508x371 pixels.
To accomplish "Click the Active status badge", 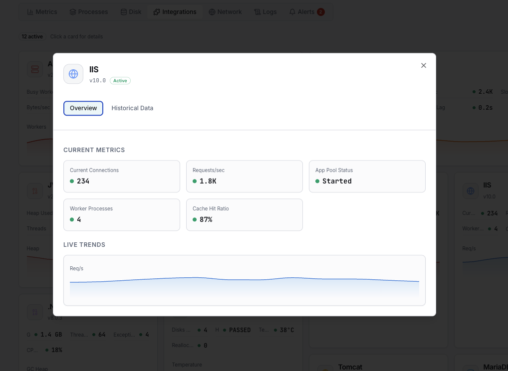I will coord(120,80).
